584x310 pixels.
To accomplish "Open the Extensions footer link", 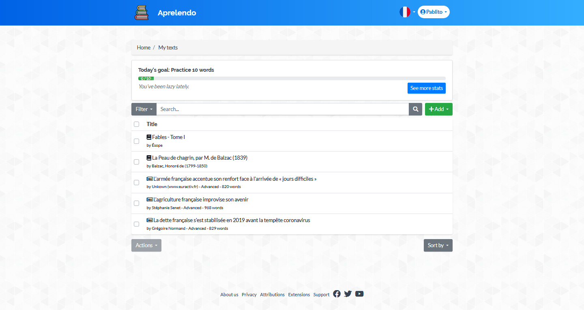I will 299,295.
